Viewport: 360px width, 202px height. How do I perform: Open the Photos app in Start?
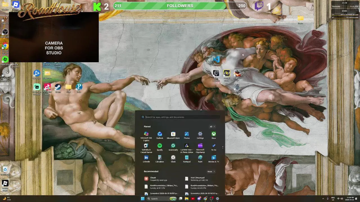point(186,136)
